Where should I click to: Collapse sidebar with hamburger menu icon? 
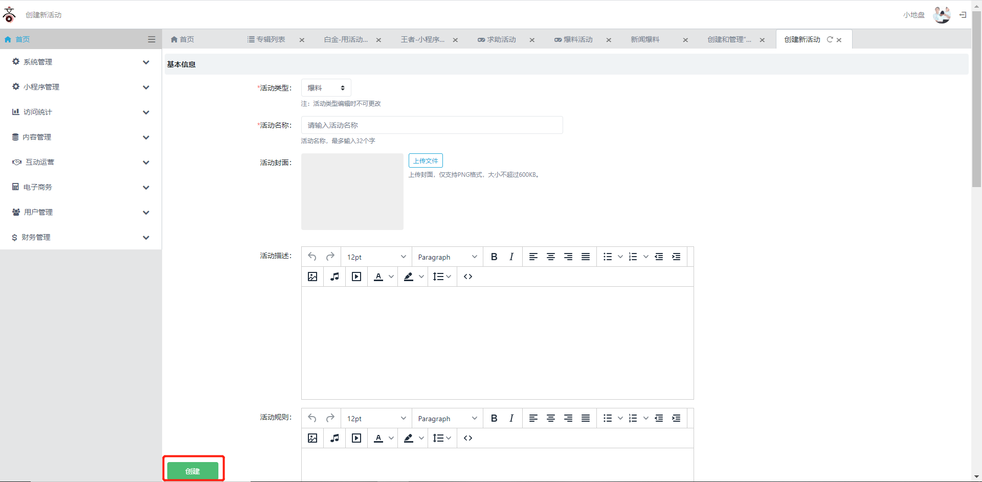tap(151, 39)
